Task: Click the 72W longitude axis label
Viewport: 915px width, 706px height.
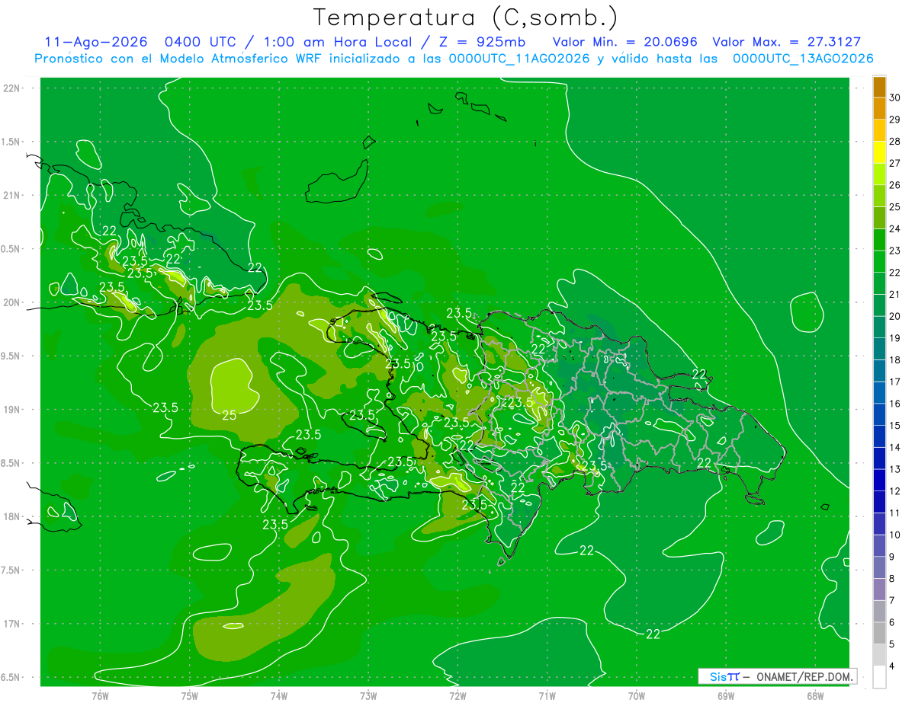Action: click(457, 696)
